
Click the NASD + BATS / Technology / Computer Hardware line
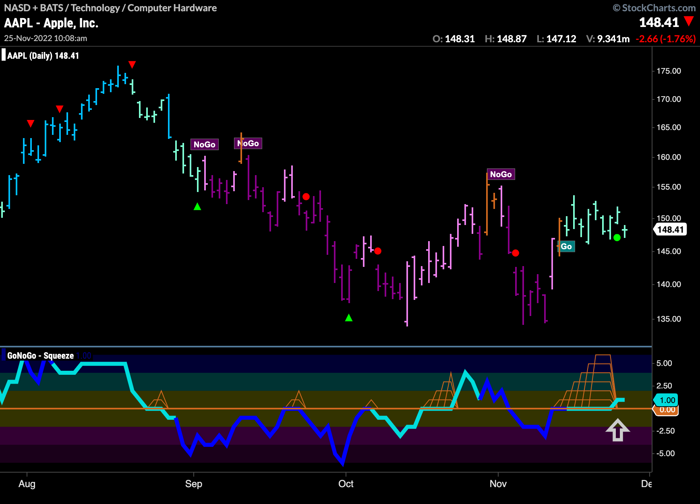110,8
